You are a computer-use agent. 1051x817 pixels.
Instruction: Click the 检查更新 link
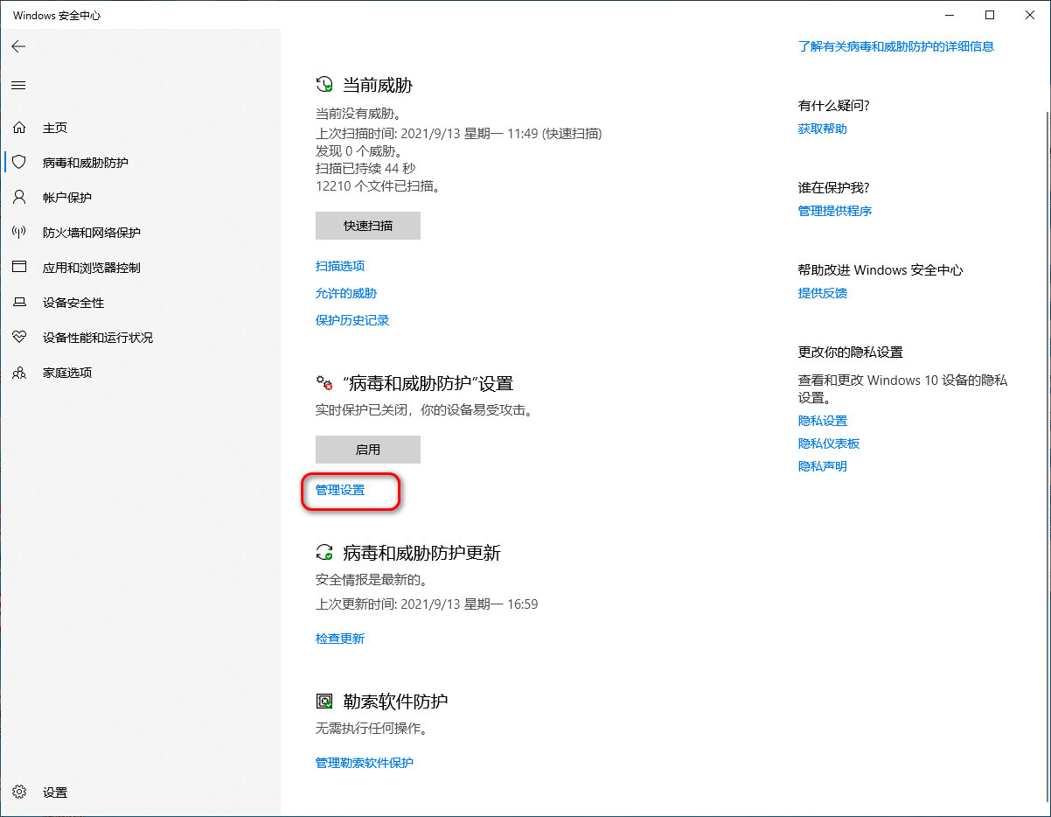[340, 639]
